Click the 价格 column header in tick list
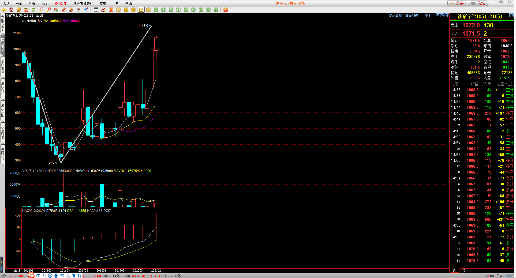 pos(474,84)
